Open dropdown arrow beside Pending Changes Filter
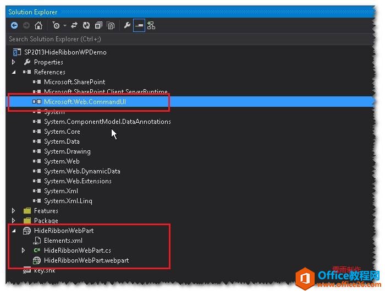 [x=64, y=25]
